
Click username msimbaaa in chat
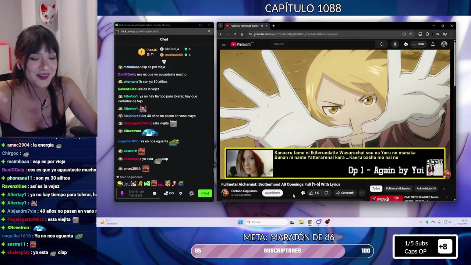pyautogui.click(x=132, y=67)
